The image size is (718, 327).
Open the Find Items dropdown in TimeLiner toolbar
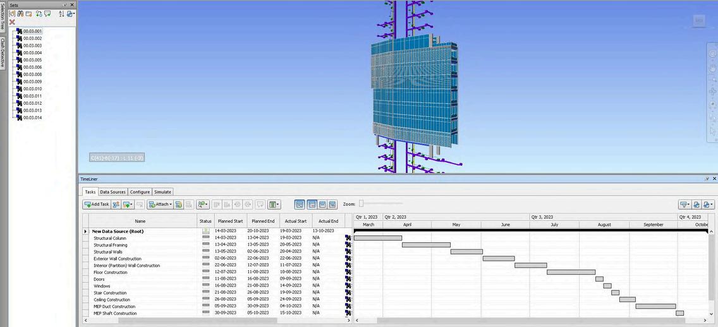tap(203, 205)
